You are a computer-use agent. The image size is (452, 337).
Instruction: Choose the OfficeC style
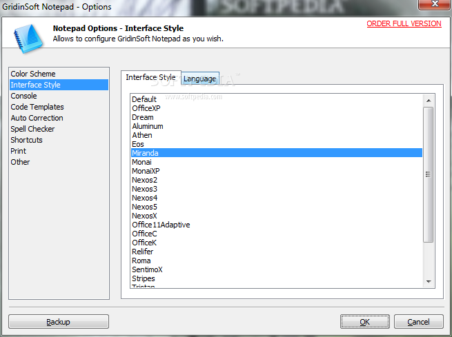tap(277, 234)
